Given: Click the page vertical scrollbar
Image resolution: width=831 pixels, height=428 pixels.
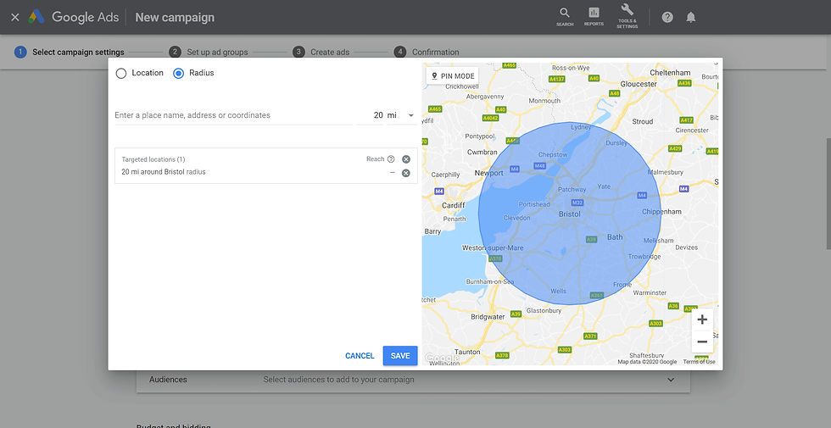Looking at the screenshot, I should [x=828, y=194].
